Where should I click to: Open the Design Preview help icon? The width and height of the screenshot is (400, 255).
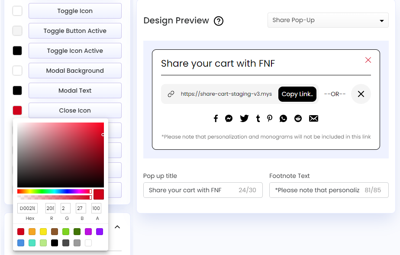[x=219, y=21]
